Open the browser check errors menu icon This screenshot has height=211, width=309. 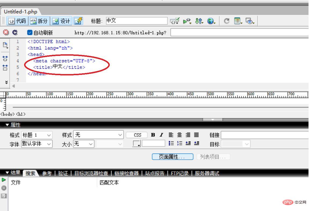pos(175,21)
